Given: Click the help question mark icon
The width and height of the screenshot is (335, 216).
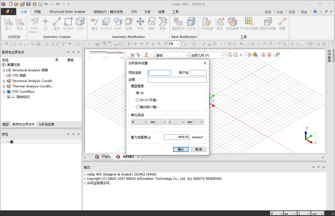Looking at the screenshot, I should pos(315,12).
